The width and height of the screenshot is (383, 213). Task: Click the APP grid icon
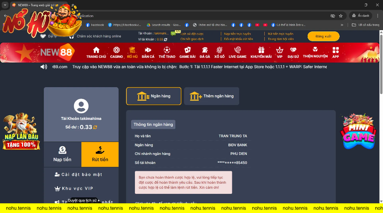335,50
